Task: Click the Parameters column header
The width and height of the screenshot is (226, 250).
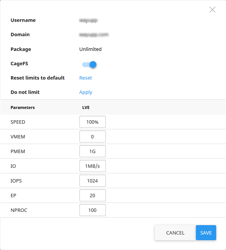Action: pos(23,107)
